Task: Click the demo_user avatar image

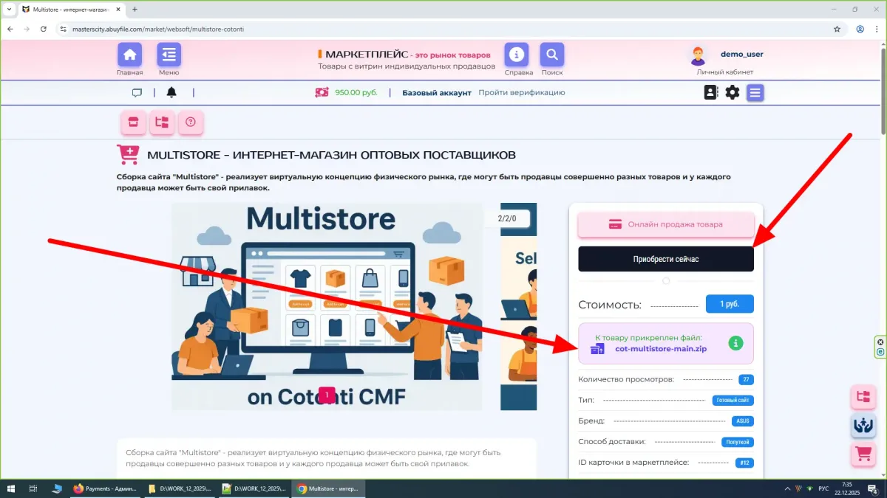Action: point(698,55)
